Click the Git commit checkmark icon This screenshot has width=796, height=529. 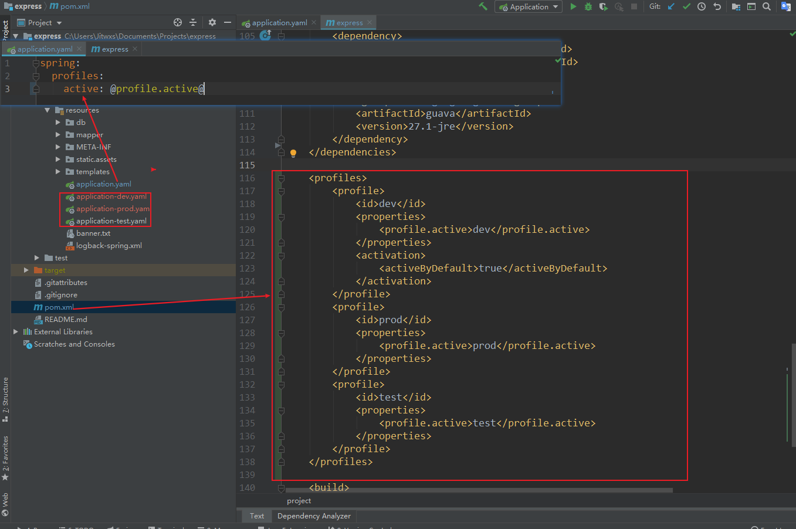[686, 6]
